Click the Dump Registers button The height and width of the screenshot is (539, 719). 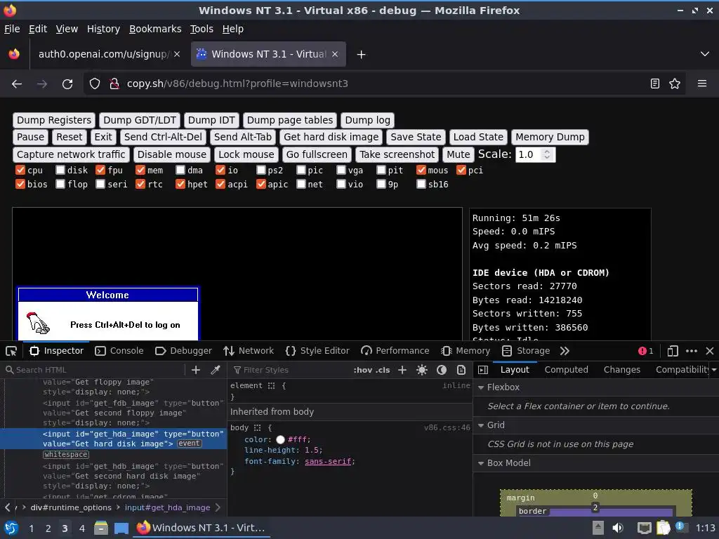pos(54,121)
